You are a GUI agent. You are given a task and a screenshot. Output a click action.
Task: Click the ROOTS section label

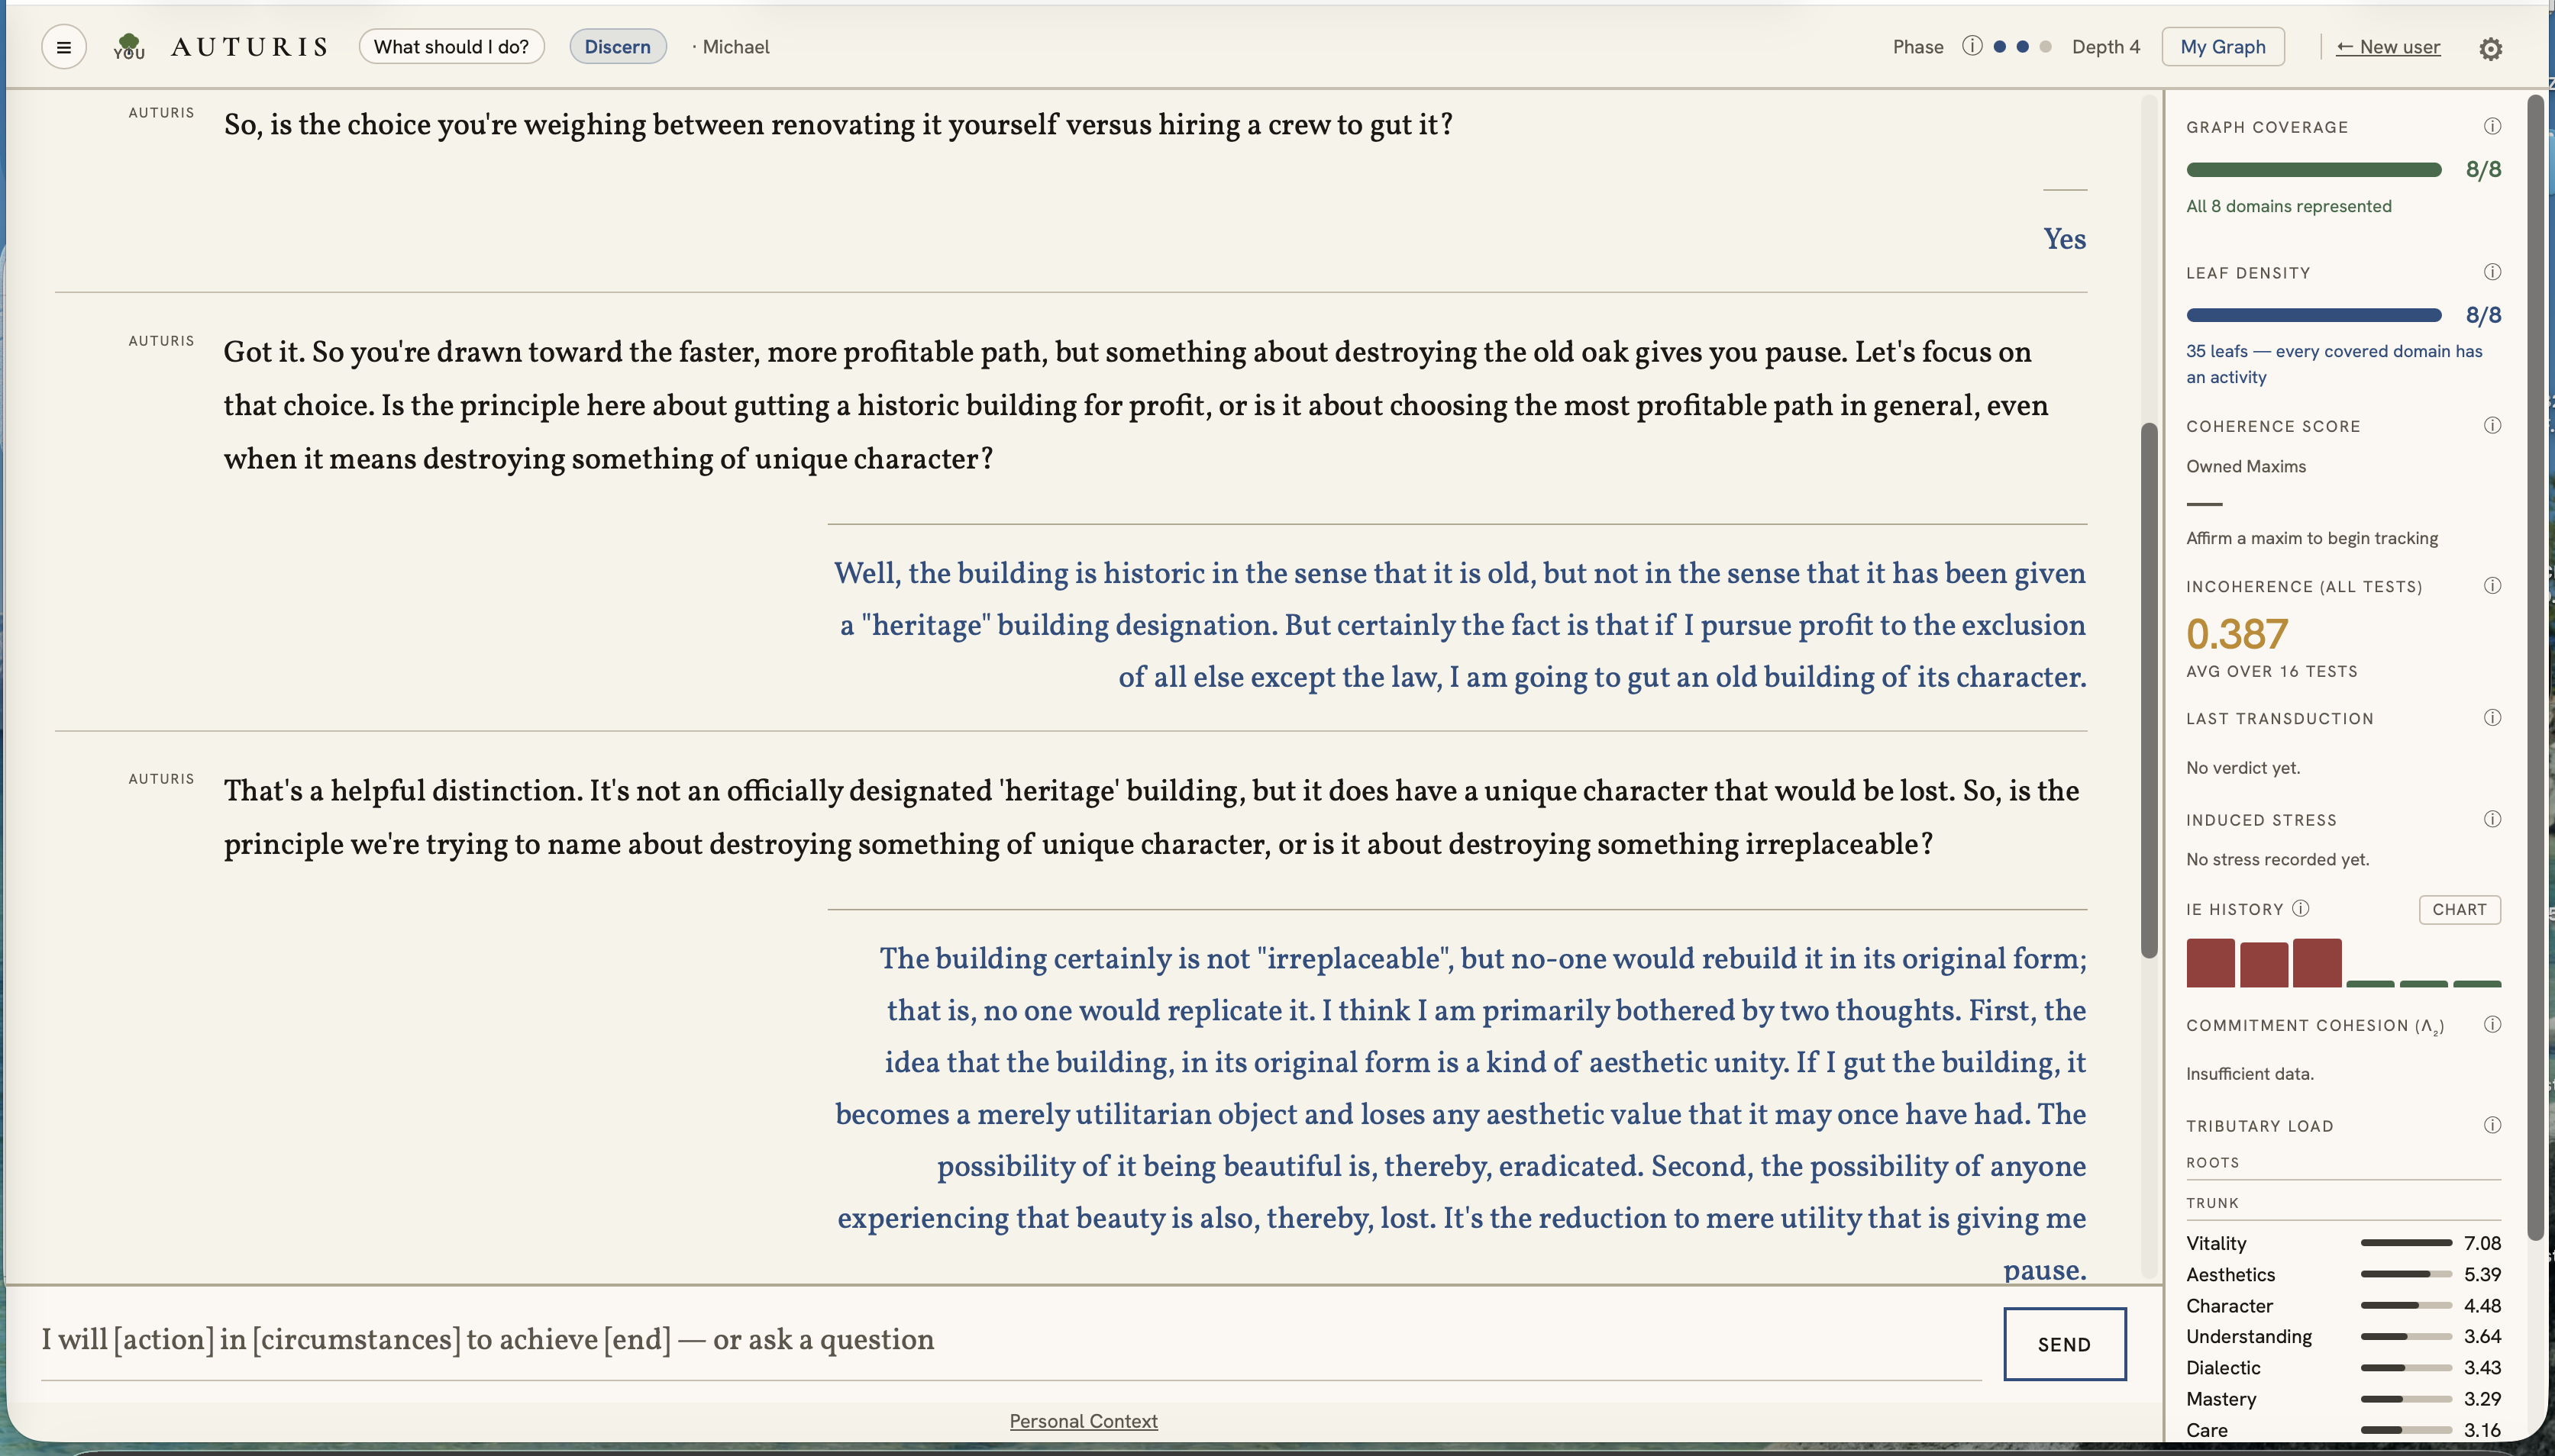point(2212,1162)
